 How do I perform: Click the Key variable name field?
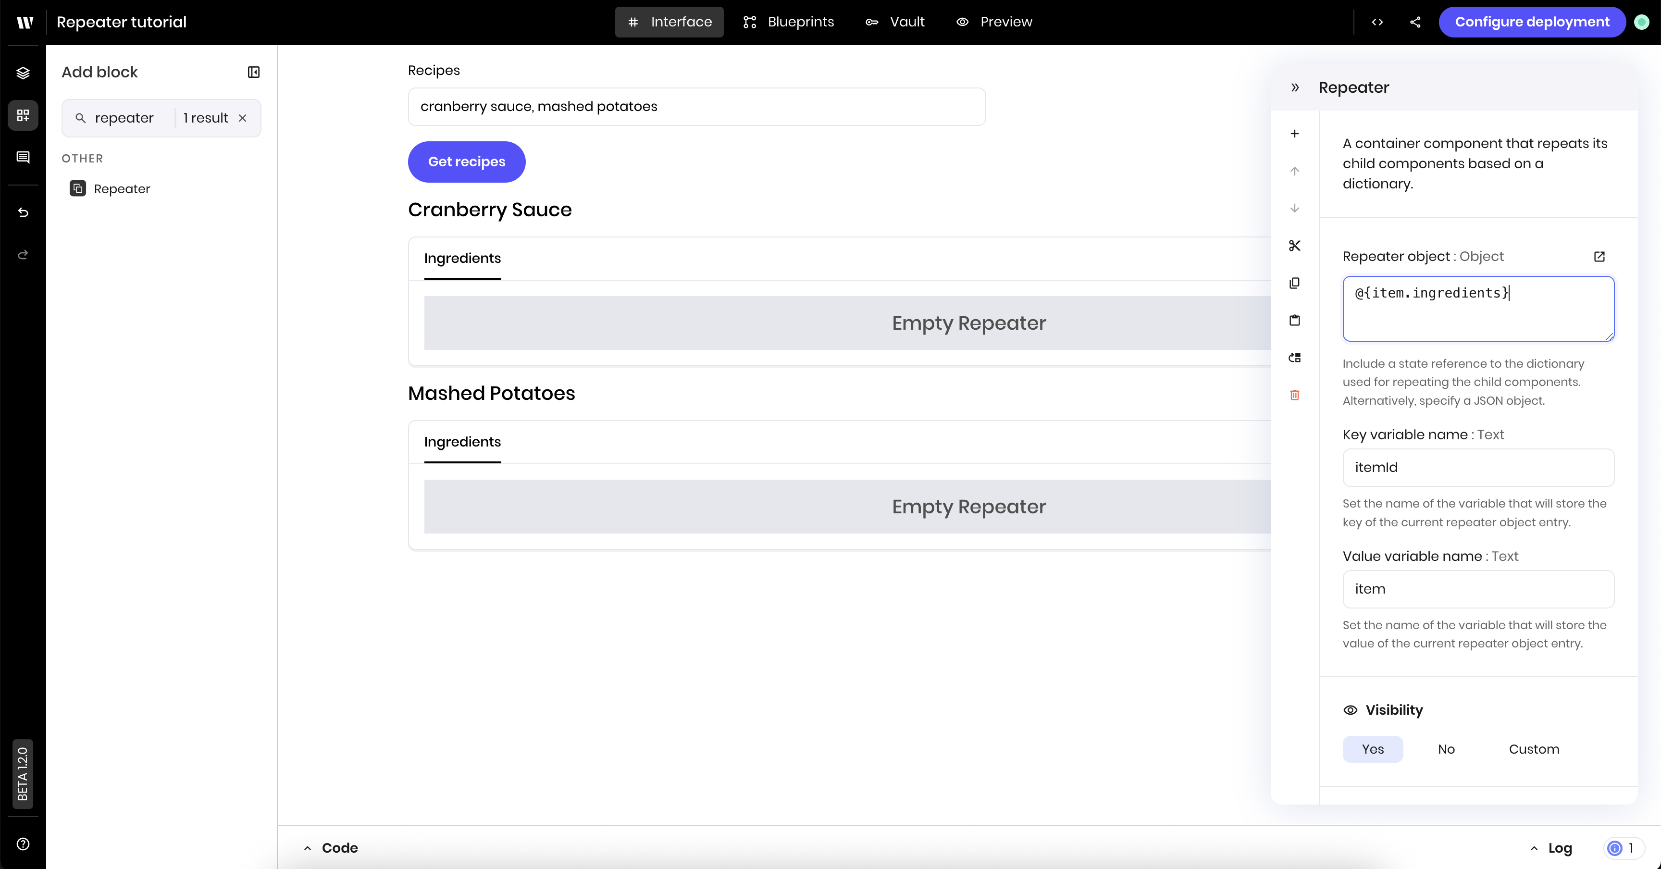pos(1477,467)
